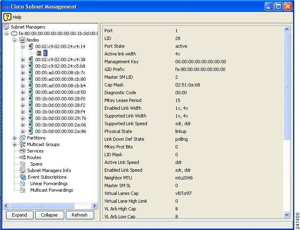Screen dimensions: 300x230
Task: Select the Spans tree item
Action: click(x=36, y=164)
